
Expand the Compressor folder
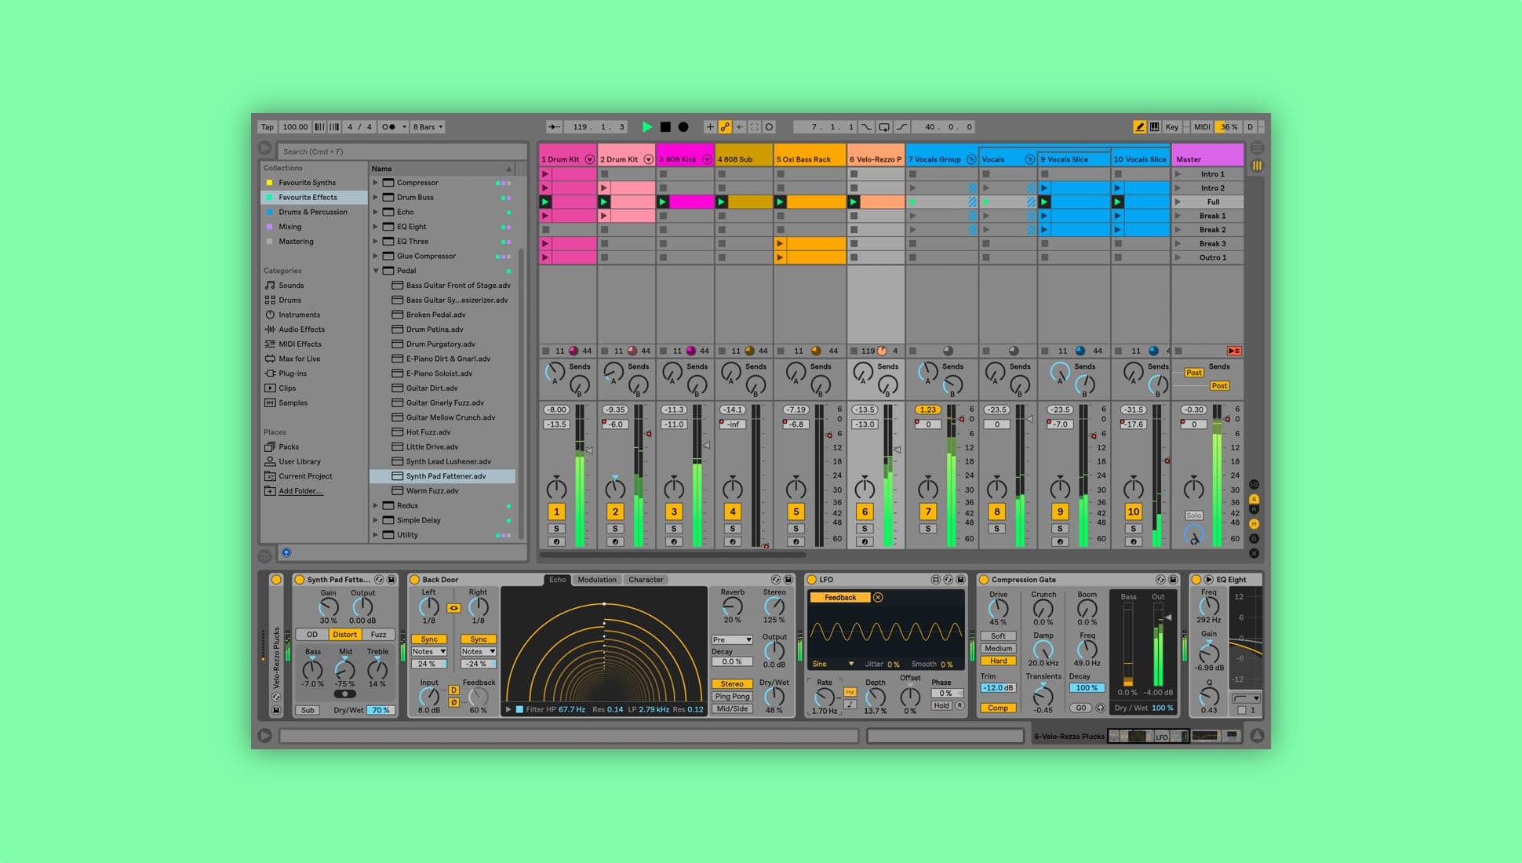pyautogui.click(x=376, y=183)
